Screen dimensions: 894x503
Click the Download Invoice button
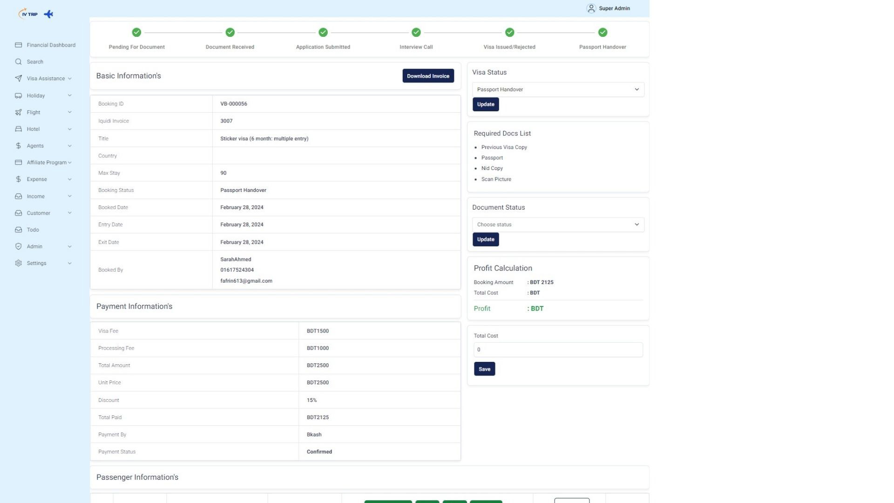[x=427, y=76]
